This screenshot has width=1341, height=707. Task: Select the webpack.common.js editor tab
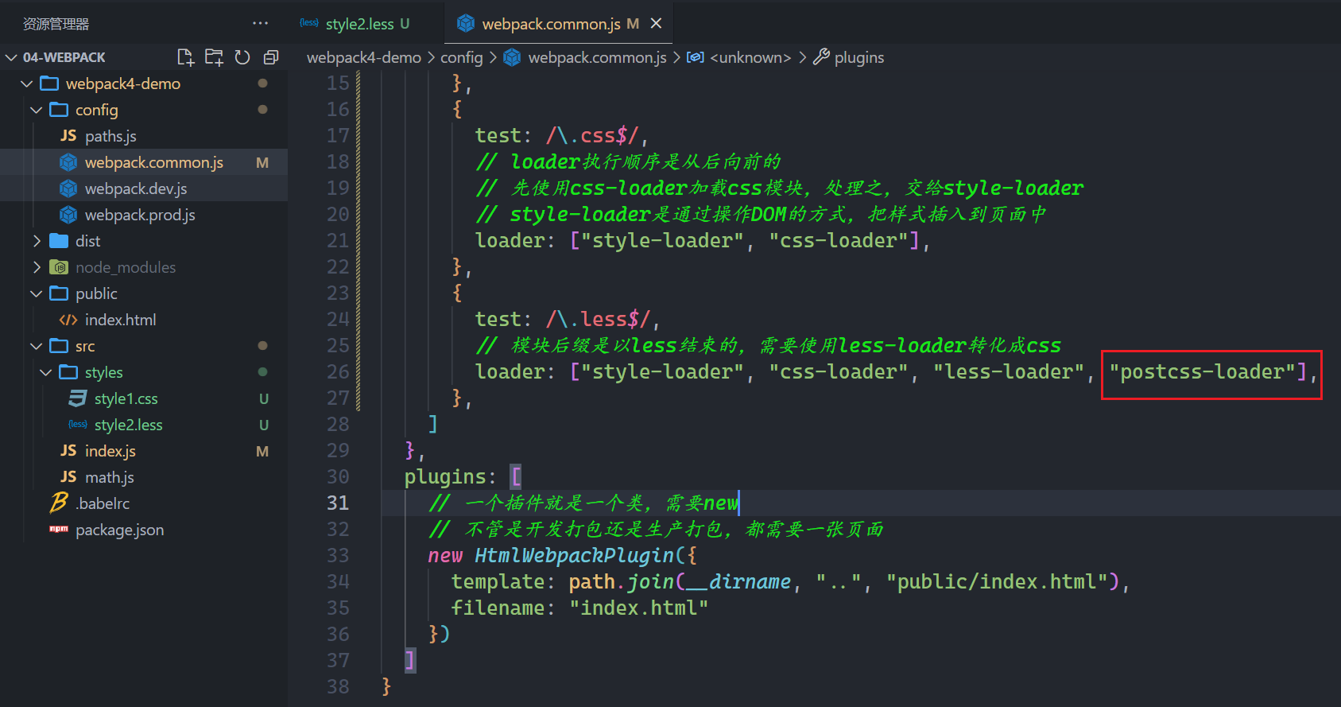(x=560, y=24)
